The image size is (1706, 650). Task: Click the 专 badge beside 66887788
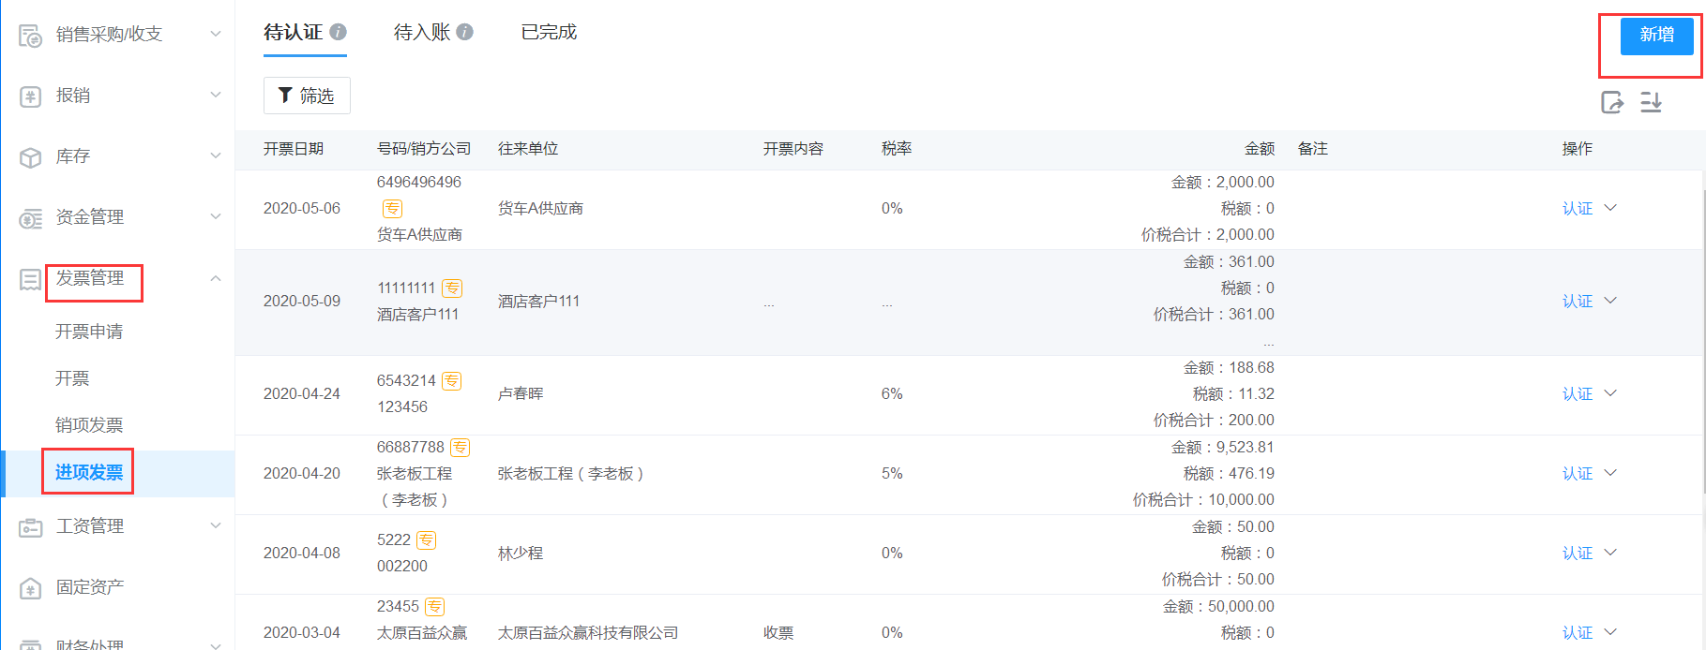pos(460,448)
